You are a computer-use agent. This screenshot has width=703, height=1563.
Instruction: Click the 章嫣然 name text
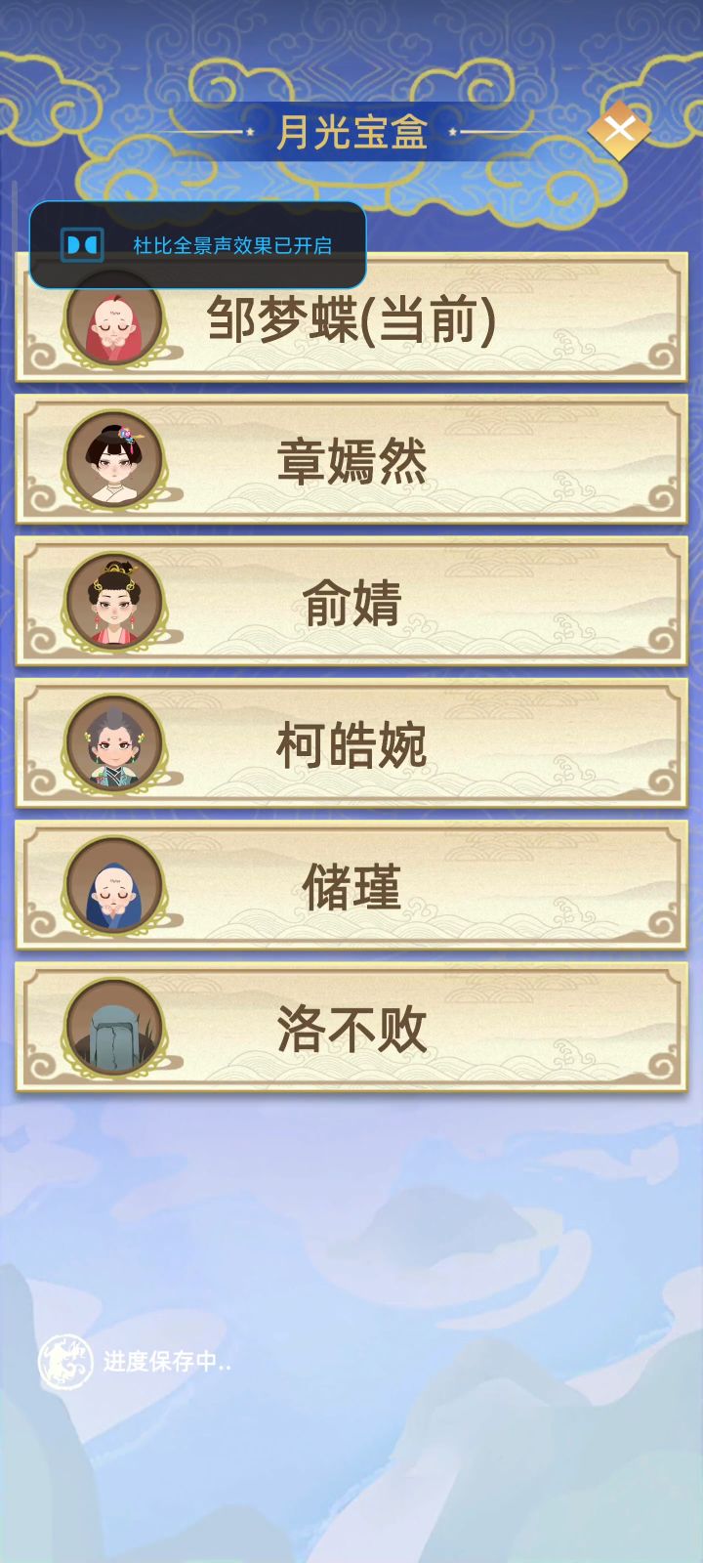click(351, 461)
